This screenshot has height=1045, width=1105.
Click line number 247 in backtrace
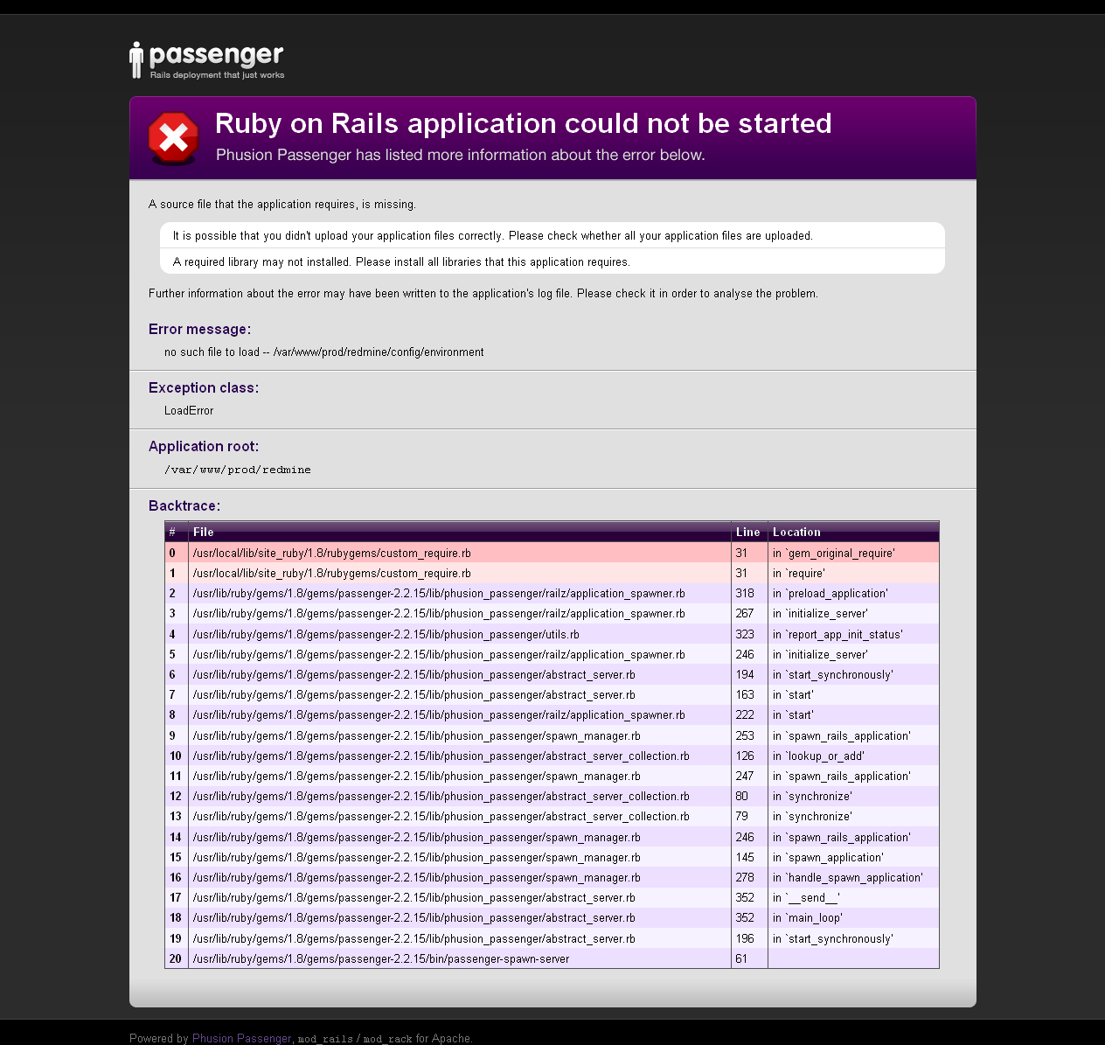pos(744,776)
